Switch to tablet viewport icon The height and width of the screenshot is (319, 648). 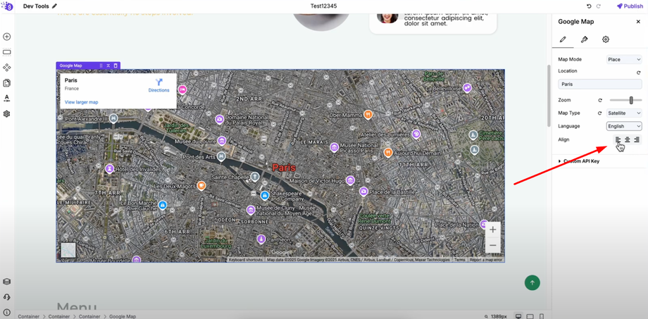tap(530, 316)
